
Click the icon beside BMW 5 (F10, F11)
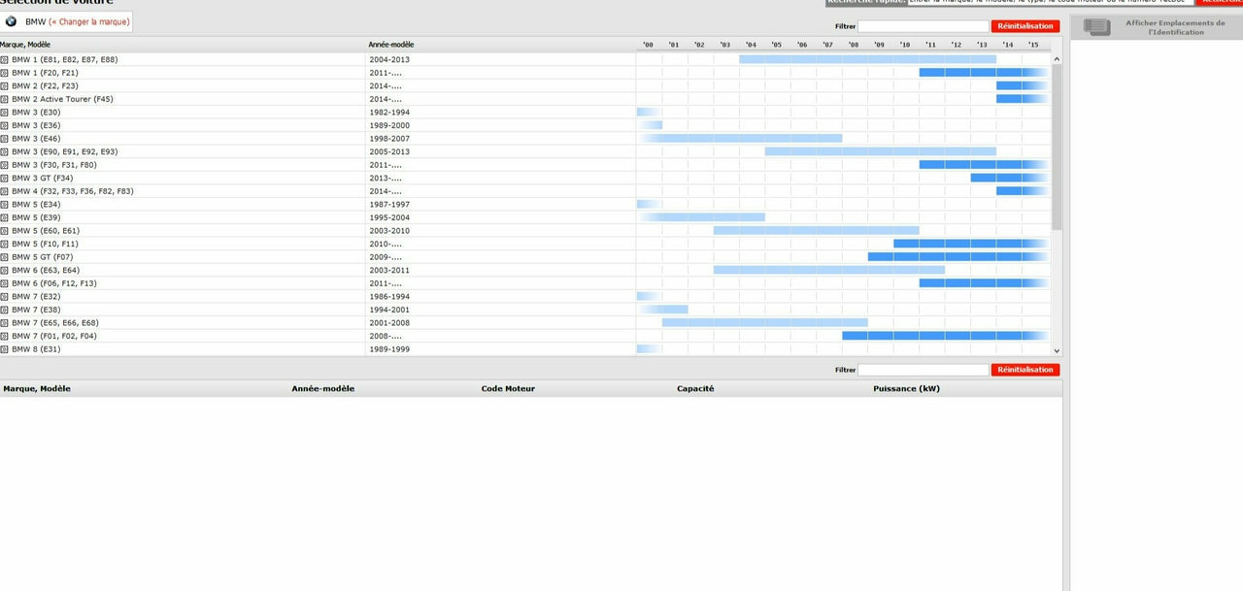[x=4, y=244]
